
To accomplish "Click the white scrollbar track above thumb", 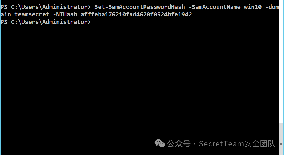I will 281,61.
